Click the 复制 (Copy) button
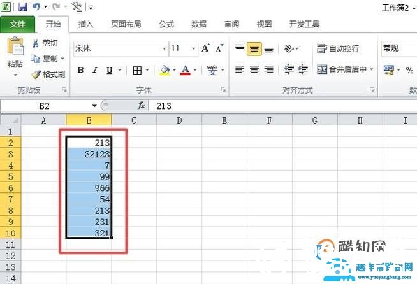 point(45,59)
